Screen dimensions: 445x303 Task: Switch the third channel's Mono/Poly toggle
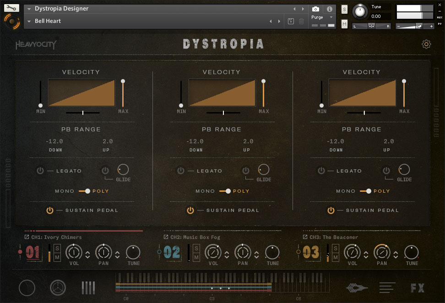pos(366,191)
